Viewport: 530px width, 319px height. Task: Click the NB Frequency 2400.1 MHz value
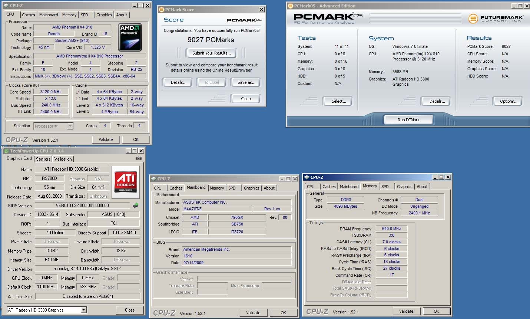click(x=419, y=213)
